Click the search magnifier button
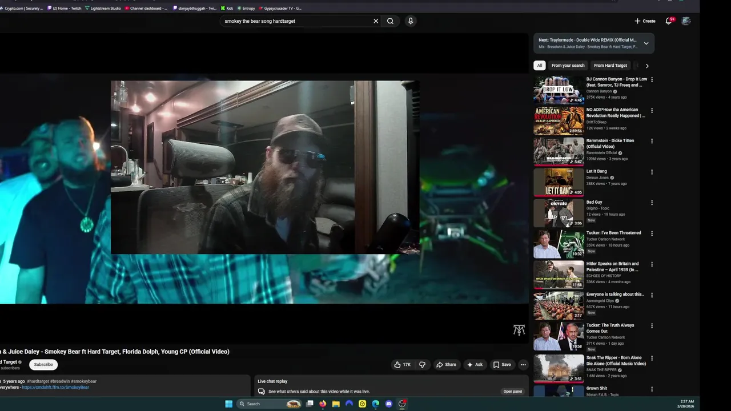 coord(390,21)
